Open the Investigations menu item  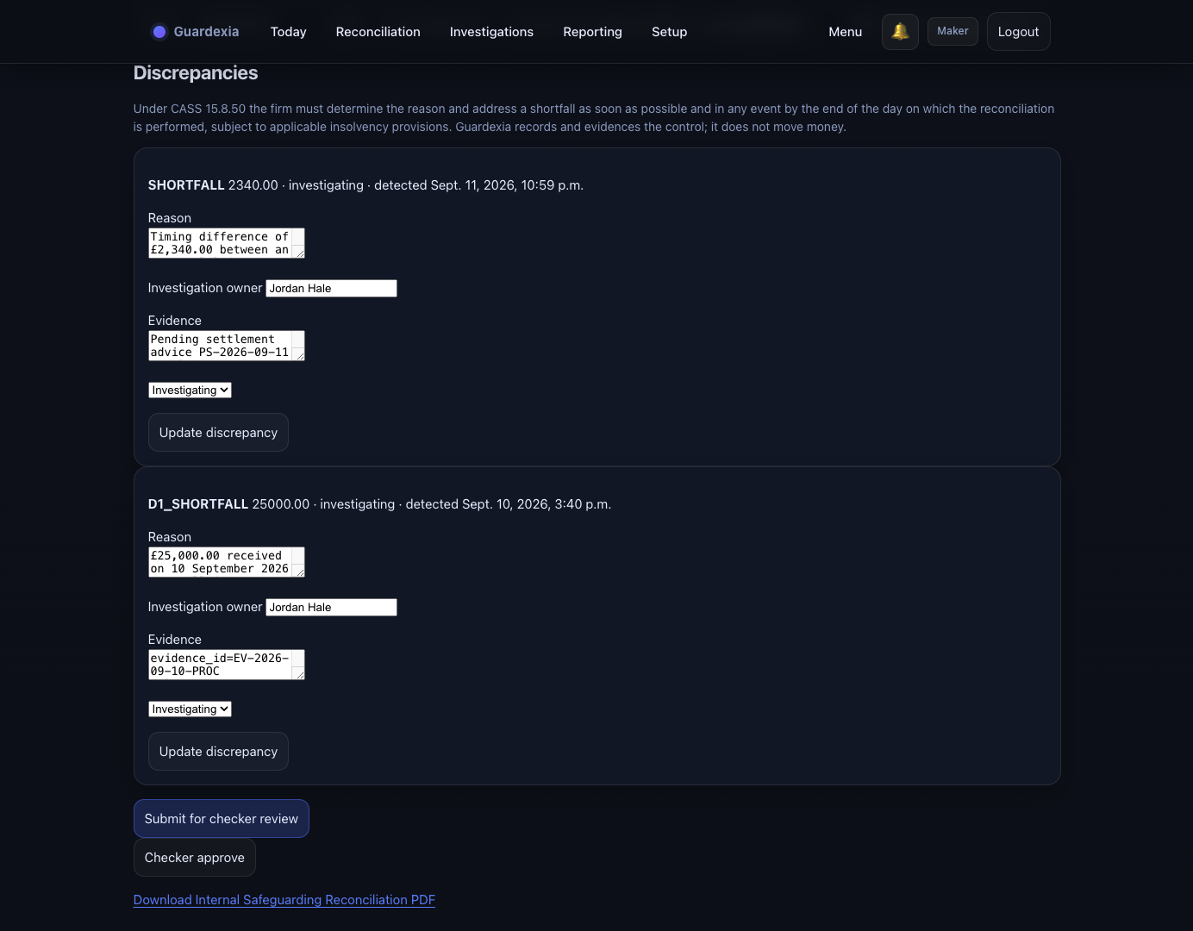[x=491, y=32]
